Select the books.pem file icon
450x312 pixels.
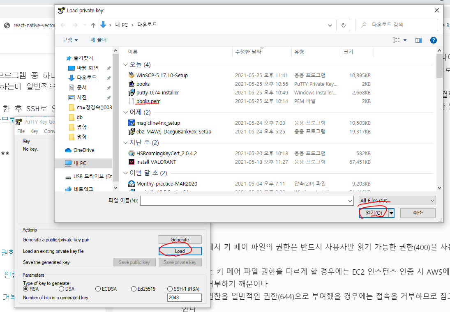(x=132, y=101)
